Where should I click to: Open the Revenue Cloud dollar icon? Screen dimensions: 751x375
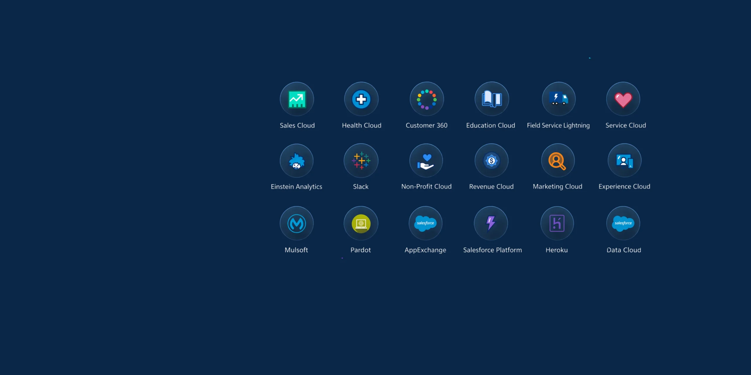[491, 161]
